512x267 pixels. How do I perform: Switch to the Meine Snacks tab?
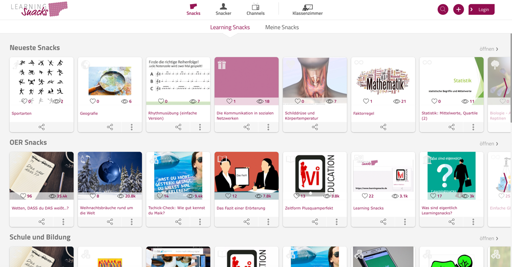pos(282,28)
